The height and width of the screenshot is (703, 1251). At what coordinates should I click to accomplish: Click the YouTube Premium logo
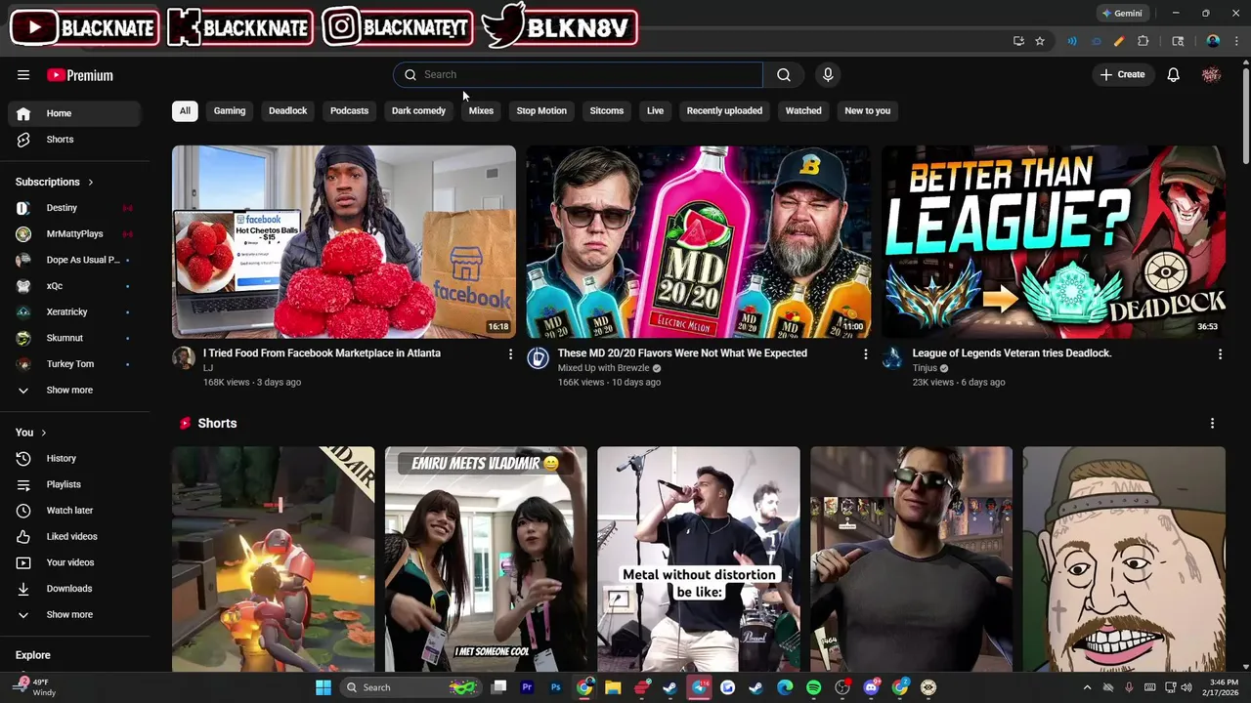click(x=80, y=75)
